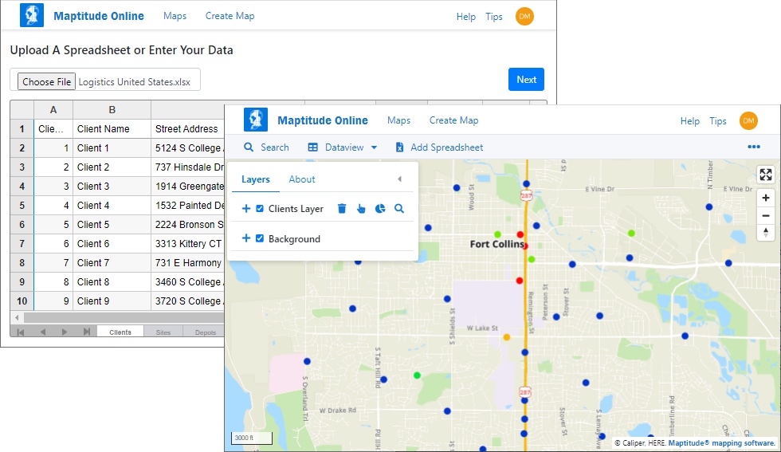Switch to the About tab

tap(302, 179)
